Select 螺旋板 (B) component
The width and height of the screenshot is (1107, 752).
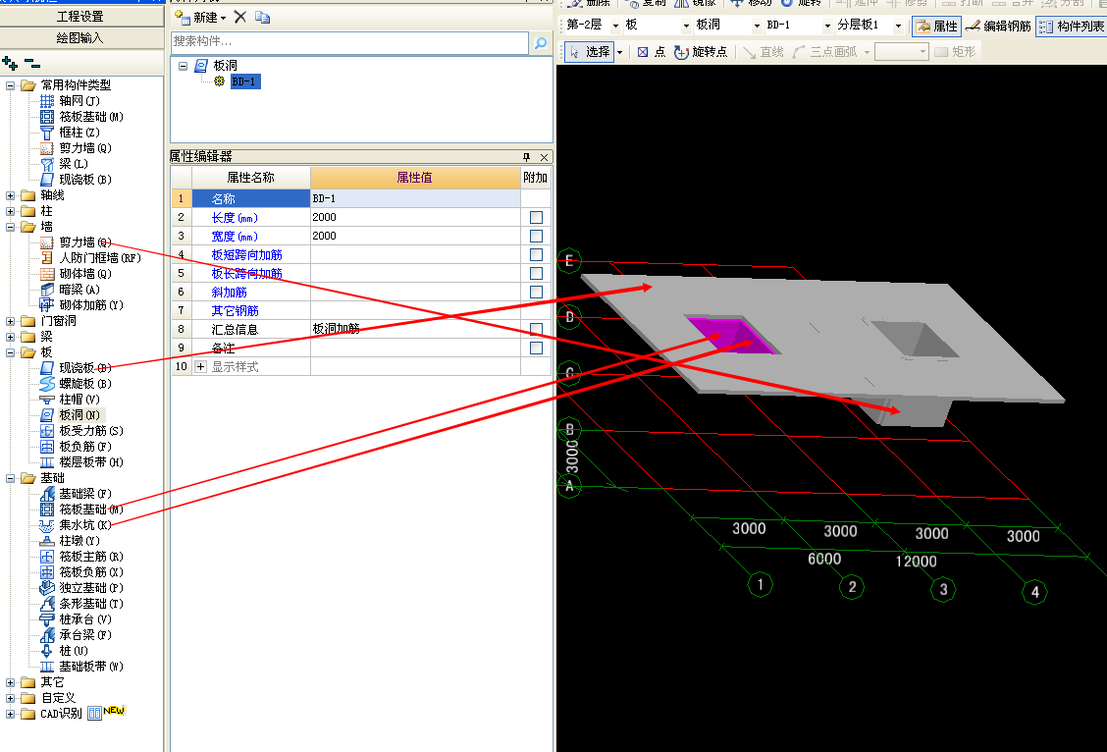pos(76,384)
